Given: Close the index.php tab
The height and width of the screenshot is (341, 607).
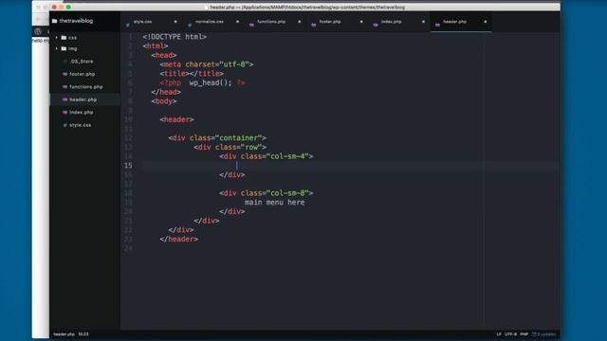Looking at the screenshot, I should (423, 22).
